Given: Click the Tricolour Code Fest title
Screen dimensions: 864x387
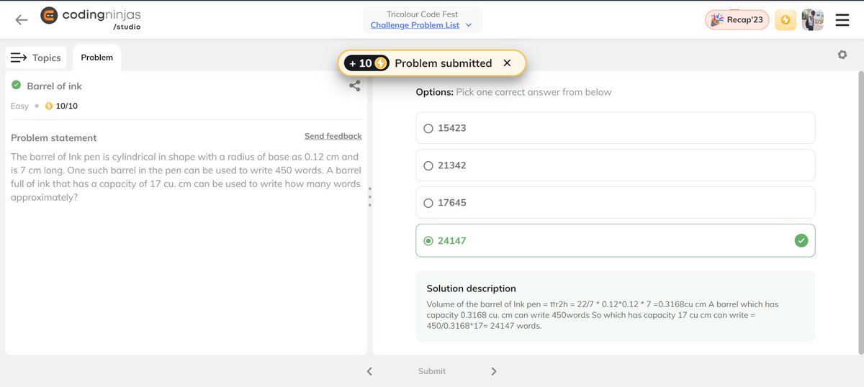Looking at the screenshot, I should click(x=422, y=14).
